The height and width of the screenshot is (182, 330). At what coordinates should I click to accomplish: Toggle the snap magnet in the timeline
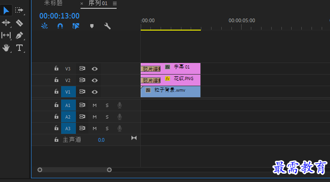coord(60,26)
